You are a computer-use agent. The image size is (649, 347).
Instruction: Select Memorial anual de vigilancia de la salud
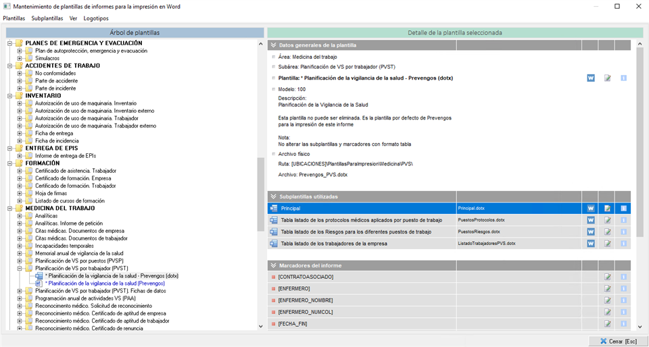click(x=79, y=253)
